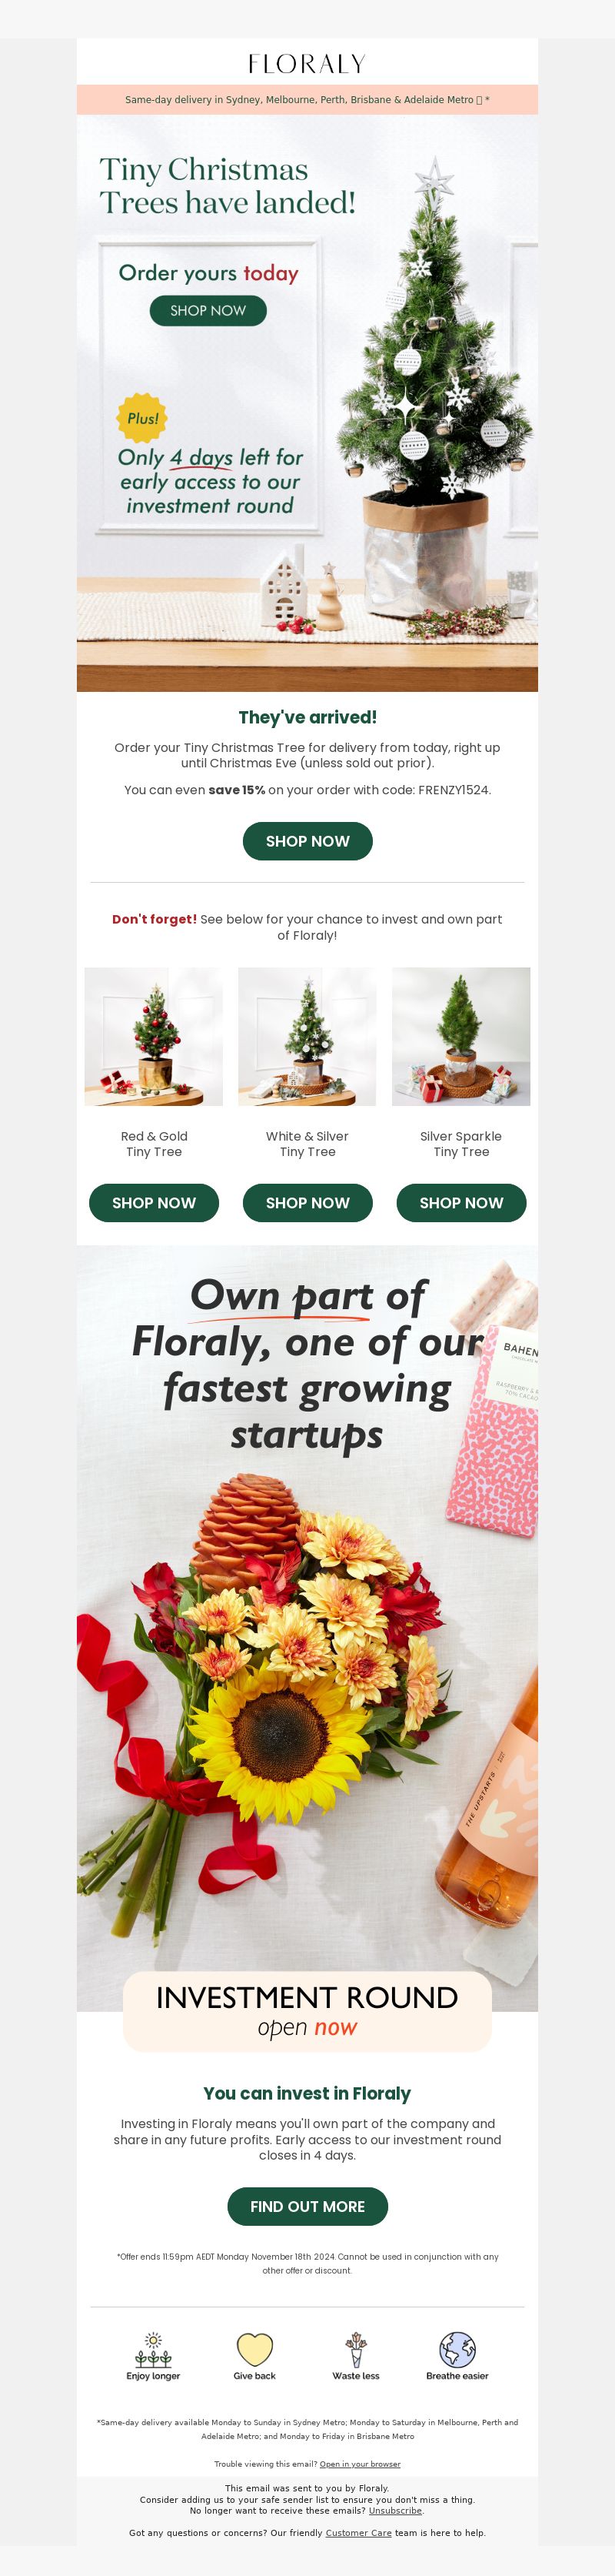Shop the Red & Gold Tiny Tree

(154, 1202)
